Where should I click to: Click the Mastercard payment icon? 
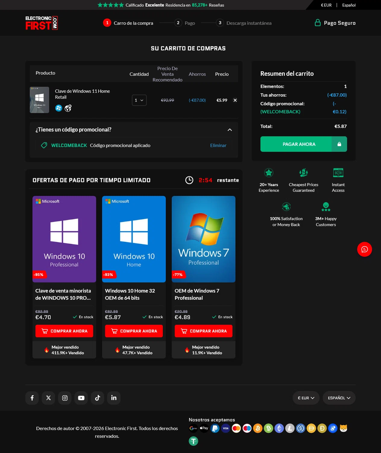pyautogui.click(x=236, y=428)
